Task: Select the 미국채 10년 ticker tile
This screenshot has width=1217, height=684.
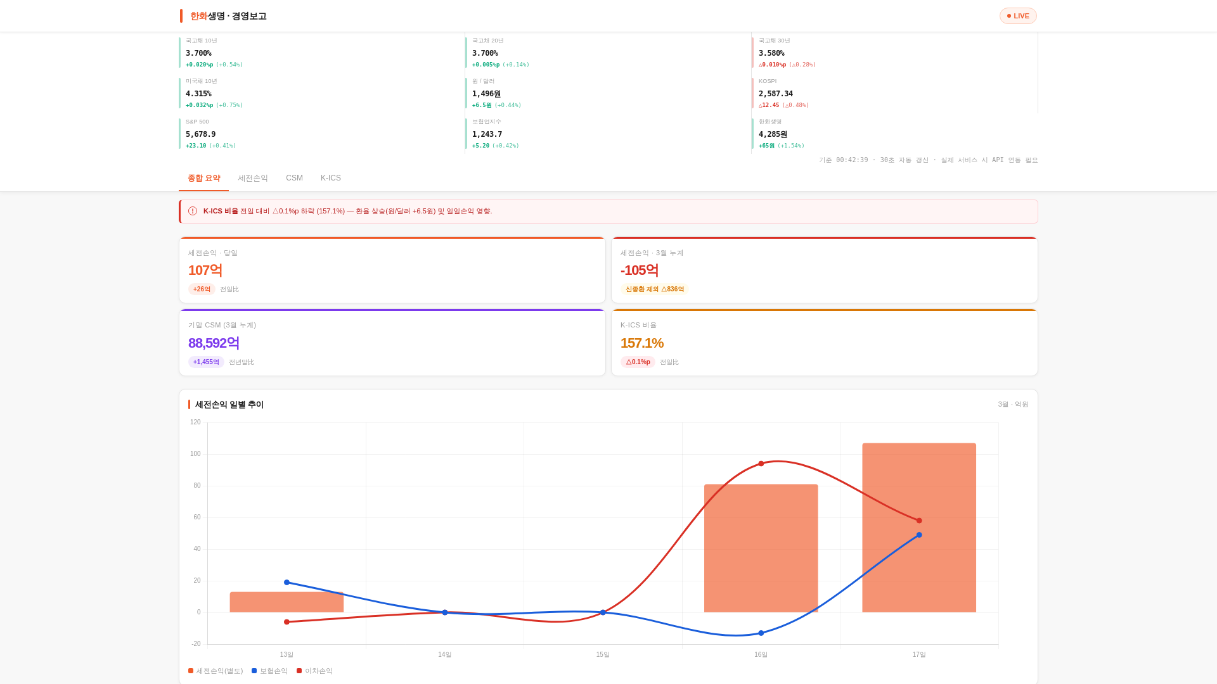Action: click(x=321, y=93)
